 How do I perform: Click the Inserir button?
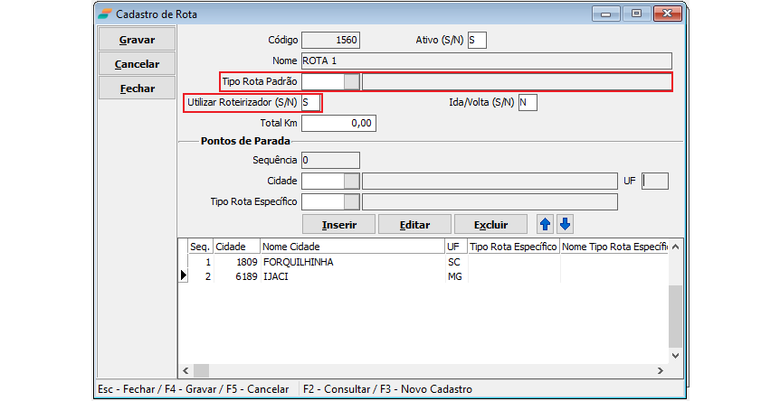(x=338, y=224)
